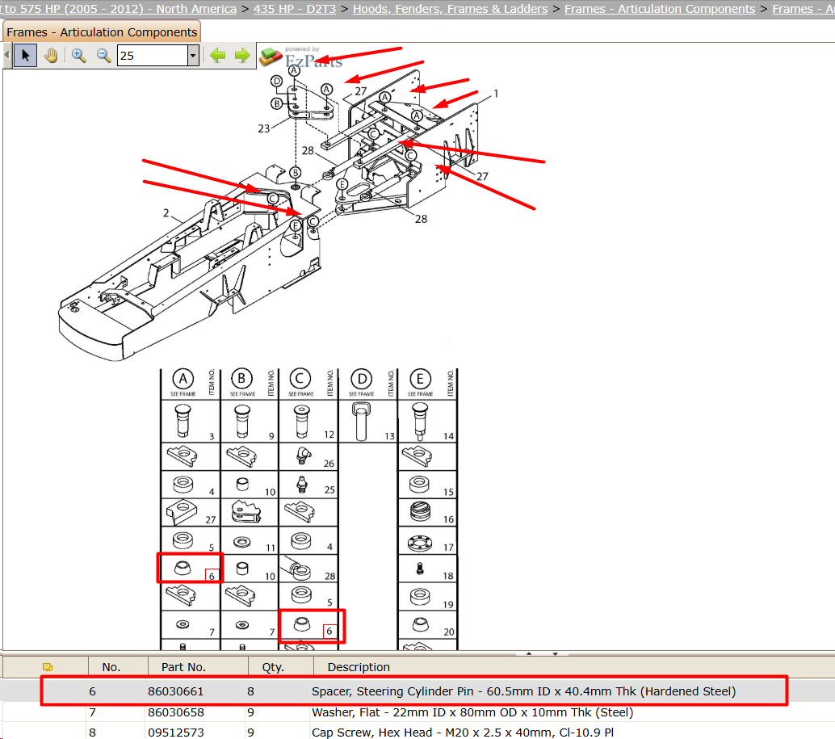This screenshot has height=739, width=835.
Task: Click callout 1 on the front frame
Action: [x=496, y=94]
